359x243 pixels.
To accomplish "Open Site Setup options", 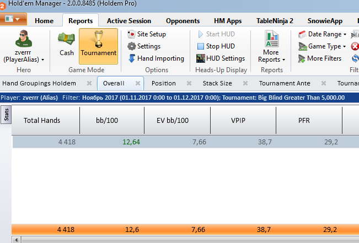I will [x=147, y=34].
